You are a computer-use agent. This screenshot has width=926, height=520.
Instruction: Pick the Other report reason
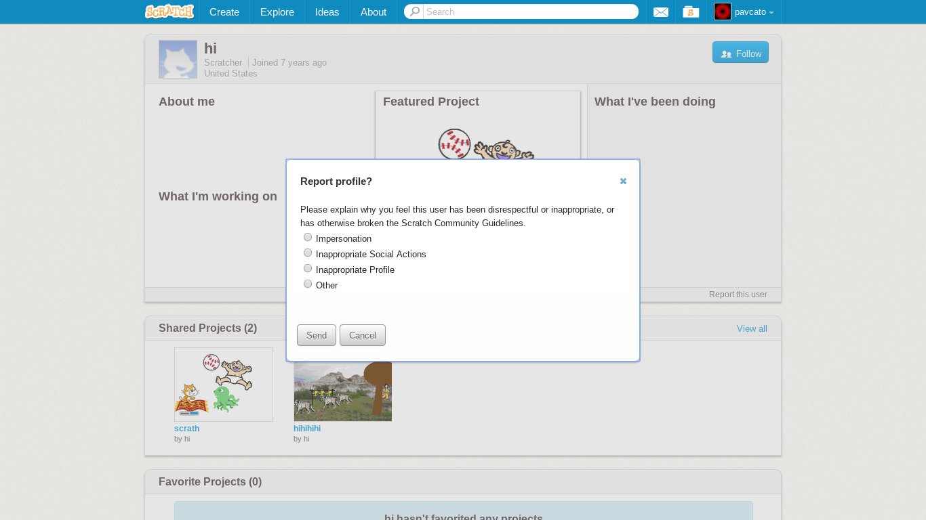coord(308,284)
